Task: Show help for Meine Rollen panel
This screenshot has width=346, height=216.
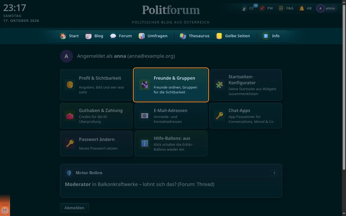Action: [274, 173]
